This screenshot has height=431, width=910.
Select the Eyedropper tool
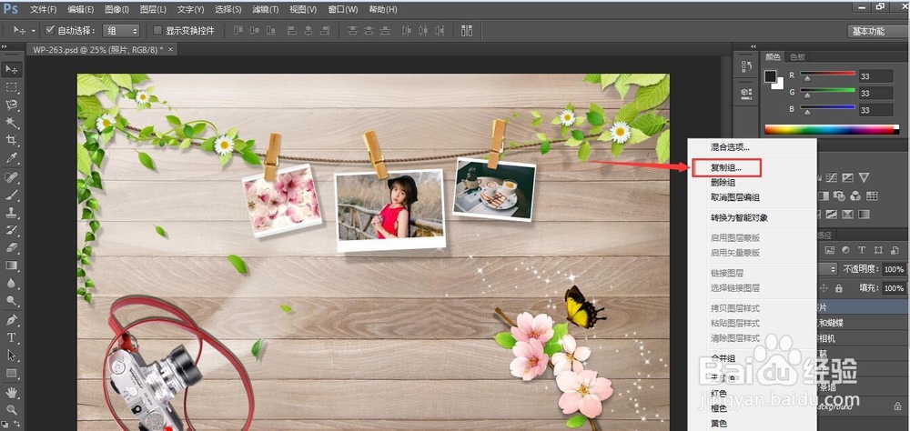[12, 158]
